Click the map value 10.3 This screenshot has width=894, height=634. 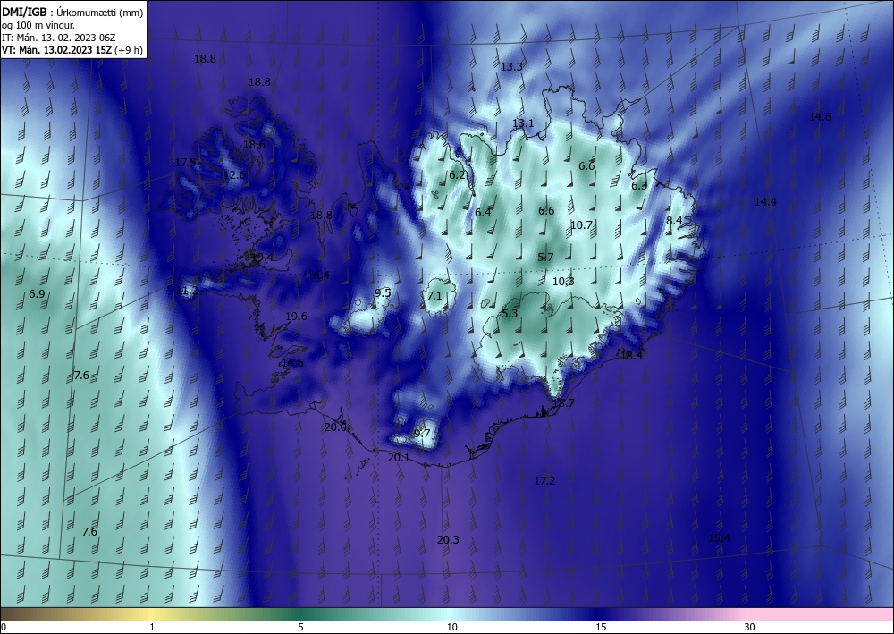(563, 281)
